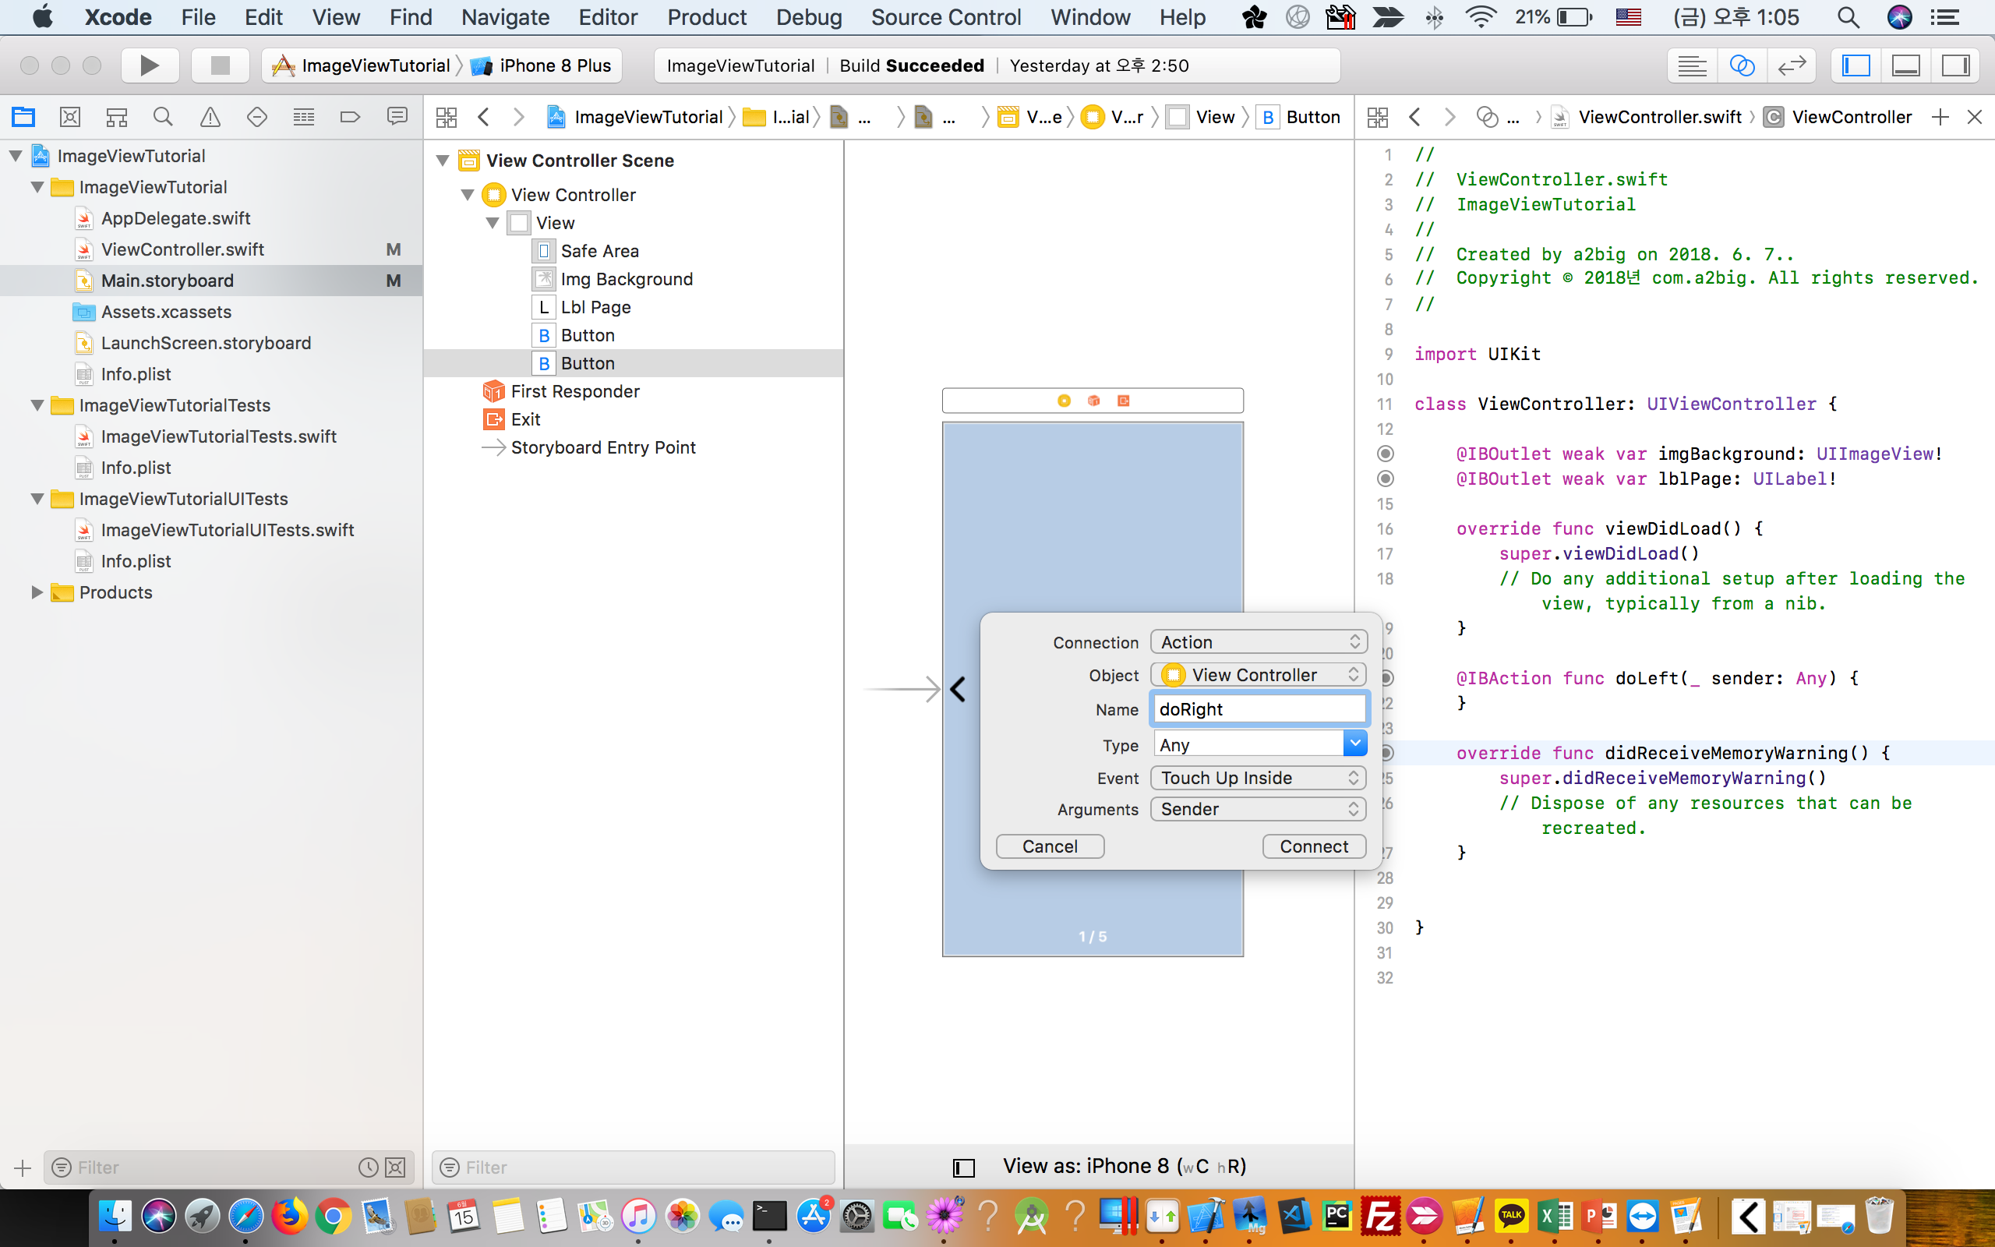Open the Issue navigator warning icon
Viewport: 1995px width, 1247px height.
(210, 117)
